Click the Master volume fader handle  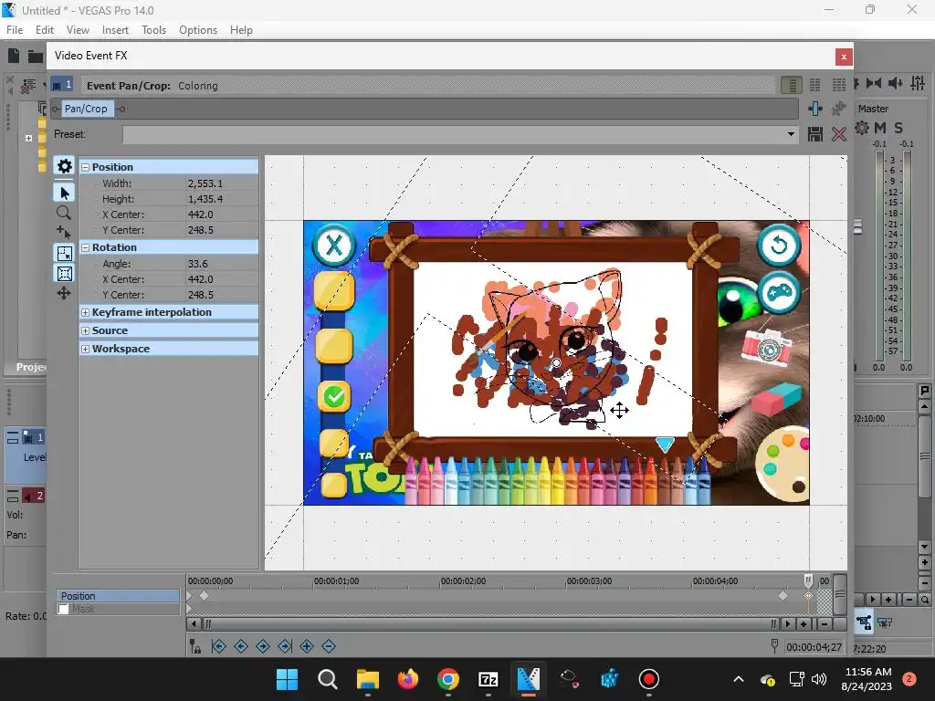(x=858, y=227)
